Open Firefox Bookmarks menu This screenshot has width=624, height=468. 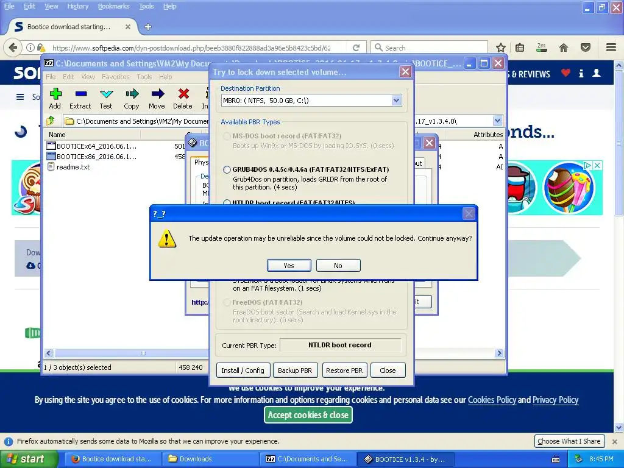[113, 6]
